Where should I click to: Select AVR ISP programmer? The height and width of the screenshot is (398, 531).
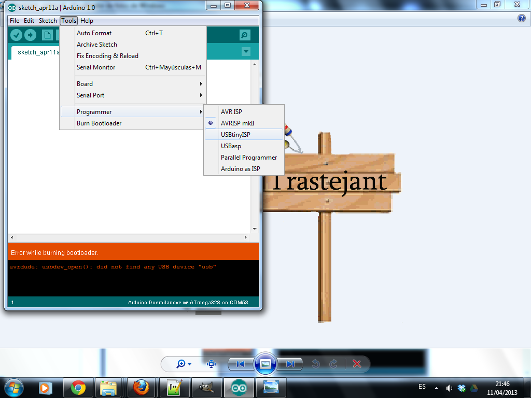[x=244, y=112]
